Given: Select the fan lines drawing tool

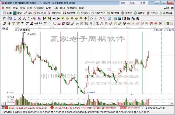Looking at the screenshot, I should 59,23.
